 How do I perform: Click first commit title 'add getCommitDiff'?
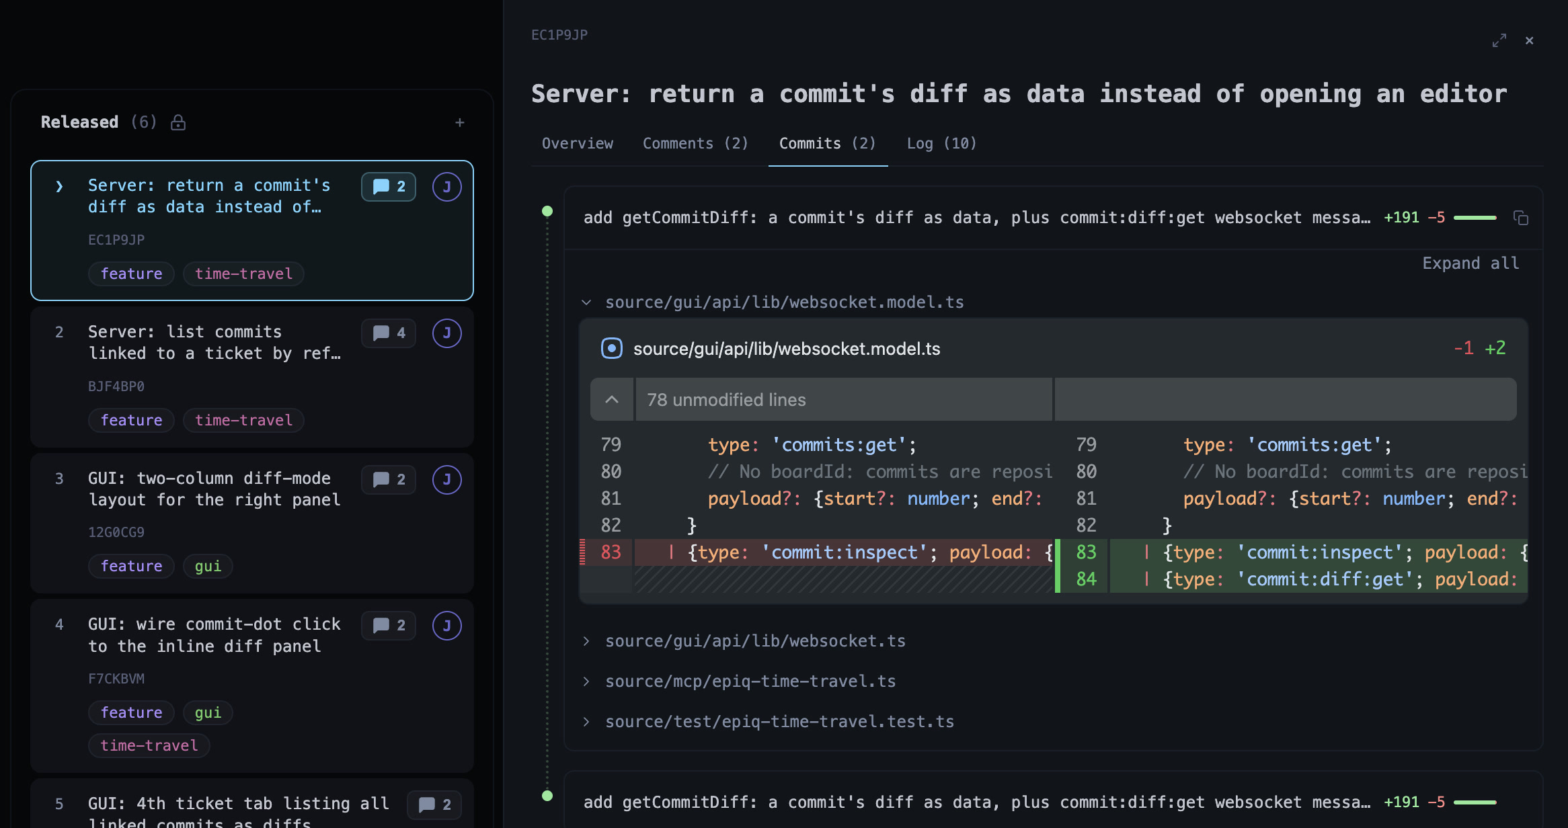pos(976,218)
